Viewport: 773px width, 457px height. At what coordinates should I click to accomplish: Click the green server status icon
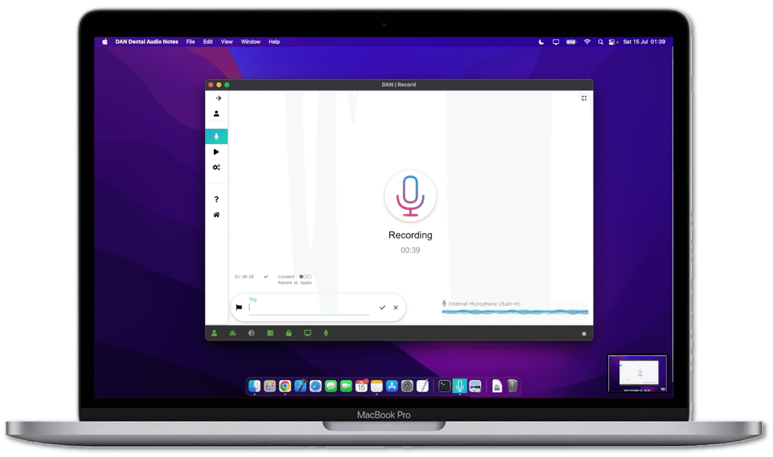point(270,333)
